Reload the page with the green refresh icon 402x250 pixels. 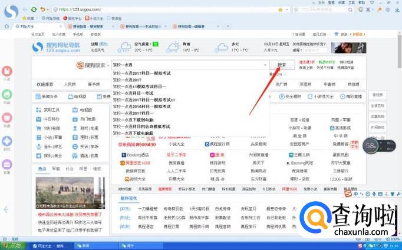click(34, 9)
